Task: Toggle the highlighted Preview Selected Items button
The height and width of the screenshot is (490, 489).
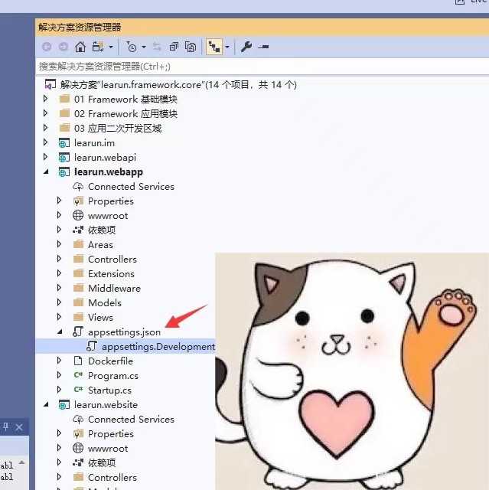Action: pos(214,47)
